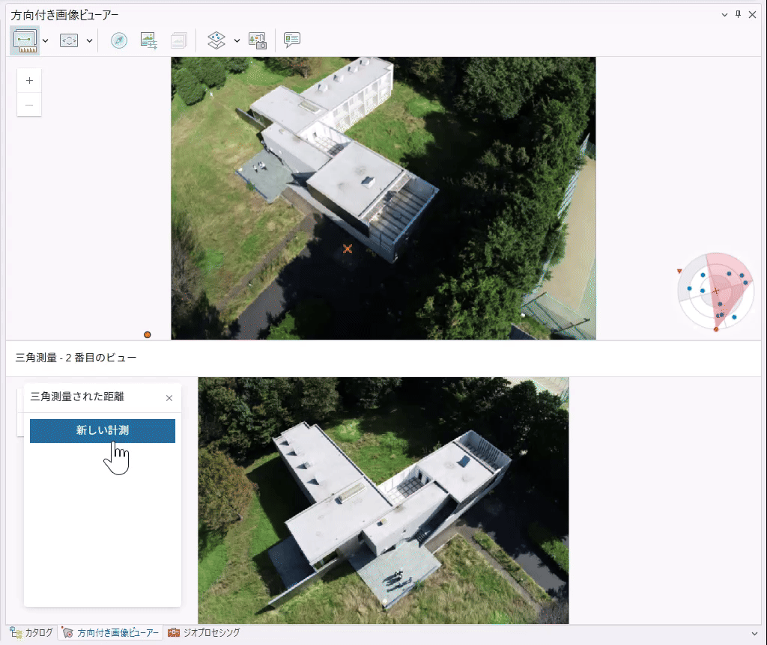The height and width of the screenshot is (645, 767).
Task: Select the 方向付き画像ビューアー tab at bottom
Action: [x=112, y=633]
